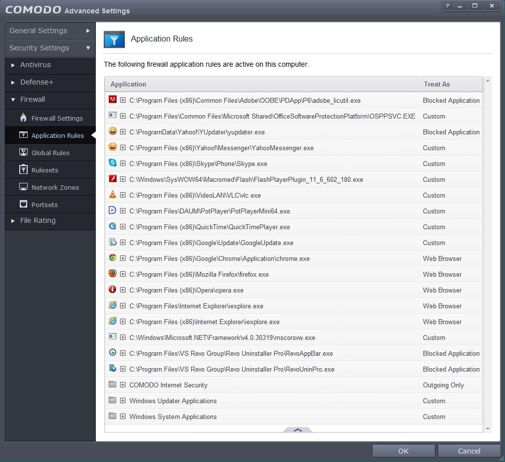
Task: Select the GoogleUpdate.exe path text
Action: pyautogui.click(x=211, y=243)
